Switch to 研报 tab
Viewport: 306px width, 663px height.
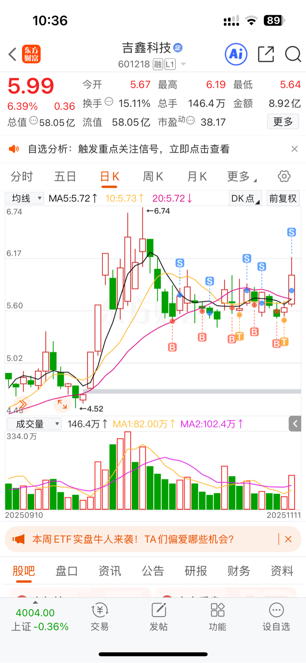coord(196,571)
